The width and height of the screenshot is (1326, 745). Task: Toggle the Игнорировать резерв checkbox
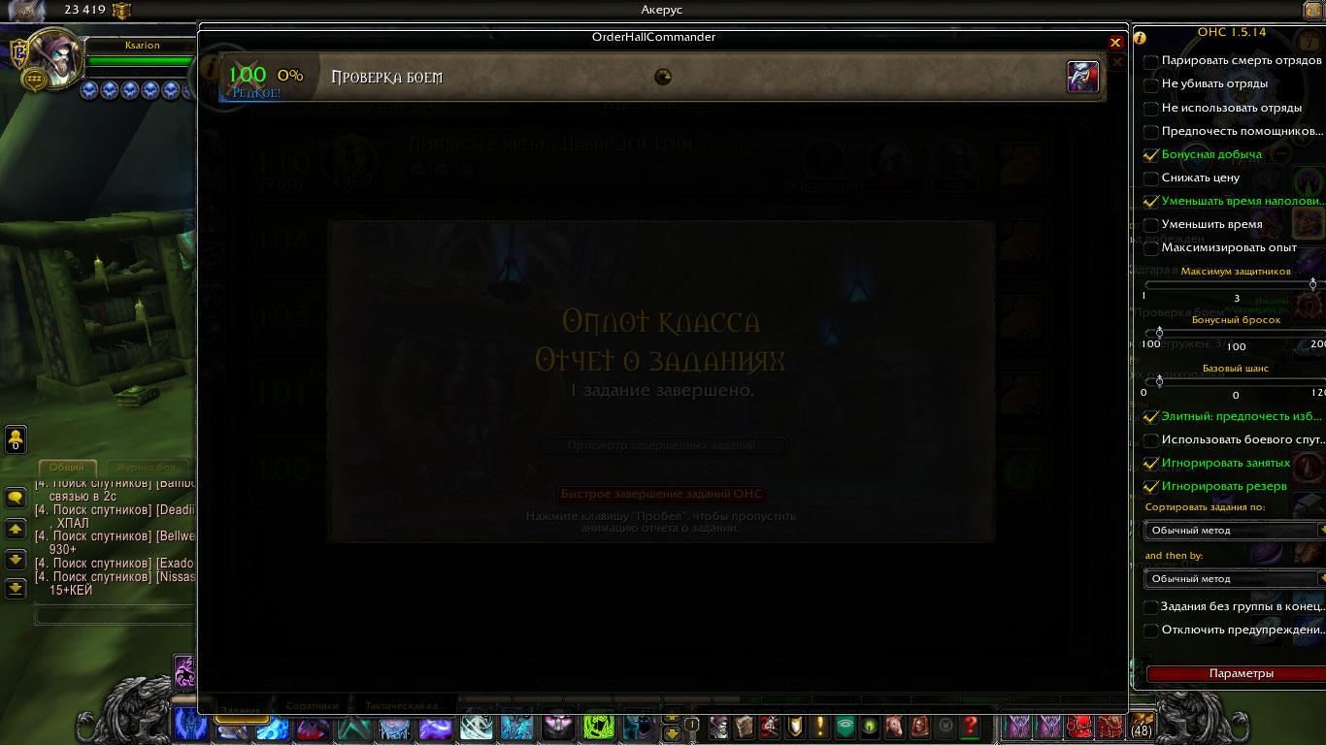1151,487
